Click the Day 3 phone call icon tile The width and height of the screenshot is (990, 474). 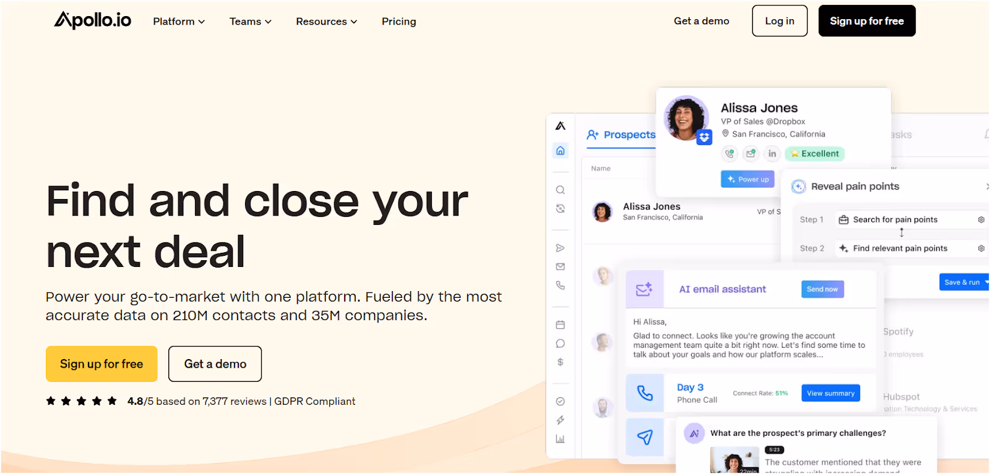(x=645, y=393)
